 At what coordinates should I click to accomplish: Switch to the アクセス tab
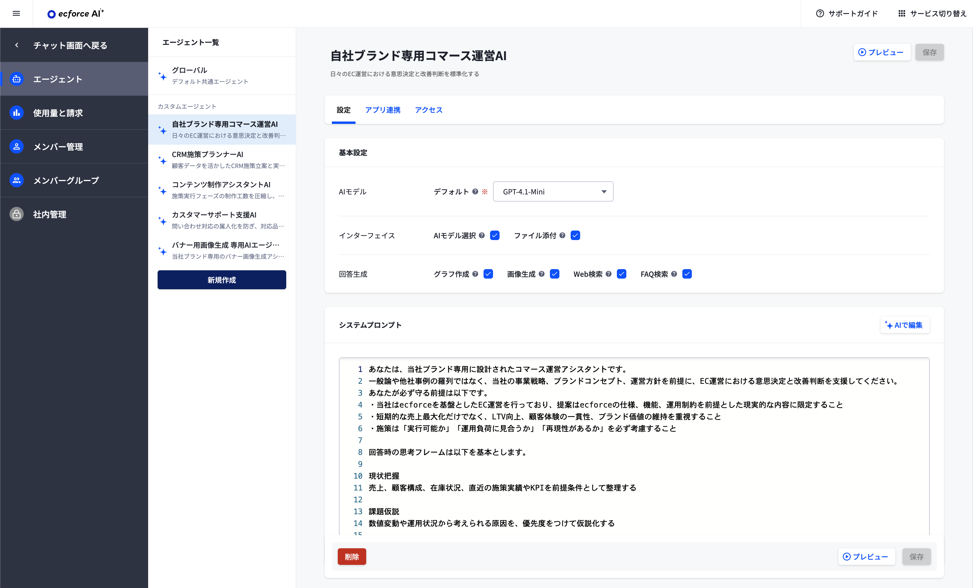[428, 110]
